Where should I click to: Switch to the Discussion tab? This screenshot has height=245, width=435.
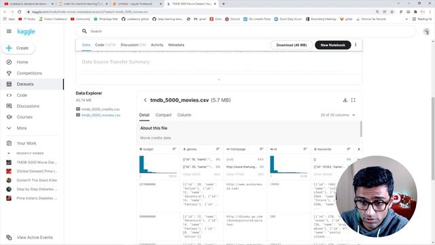(x=133, y=45)
